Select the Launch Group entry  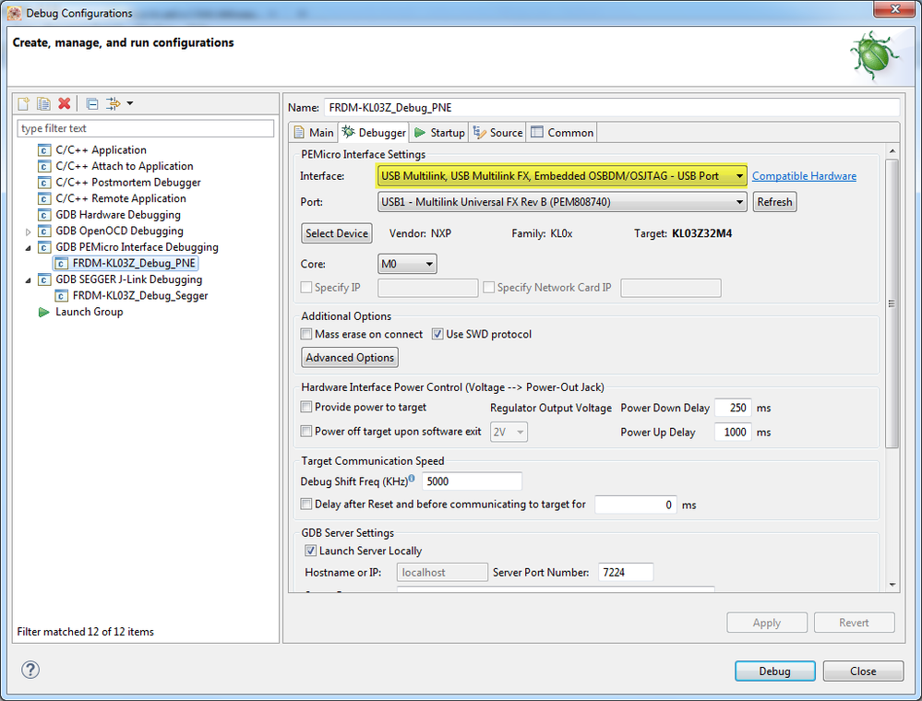coord(89,312)
